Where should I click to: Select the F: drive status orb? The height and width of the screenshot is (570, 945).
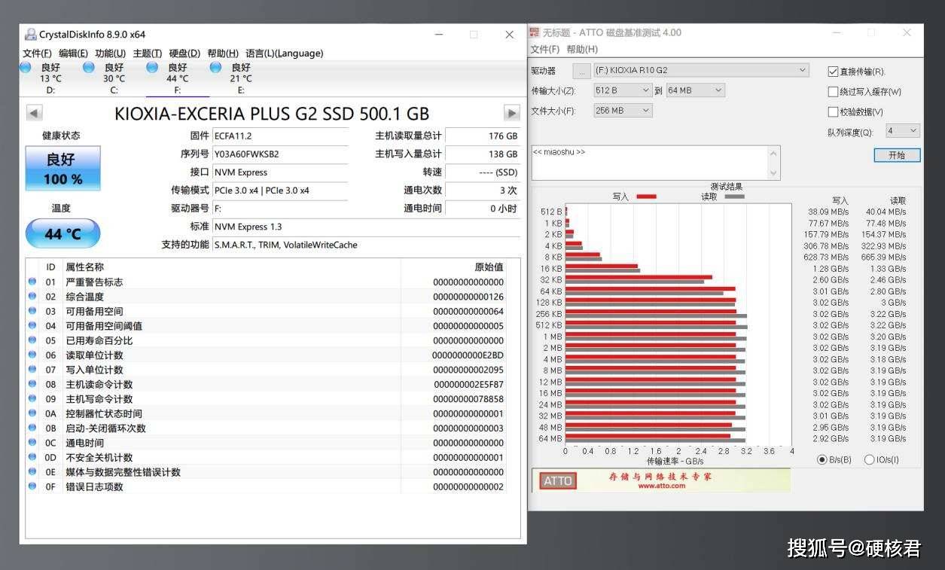152,68
